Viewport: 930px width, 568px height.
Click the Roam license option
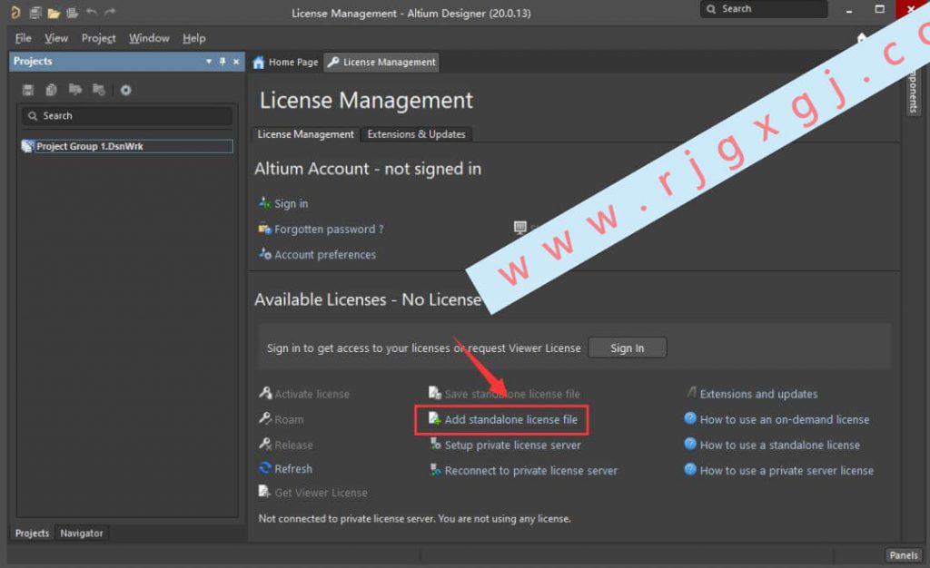click(x=282, y=419)
